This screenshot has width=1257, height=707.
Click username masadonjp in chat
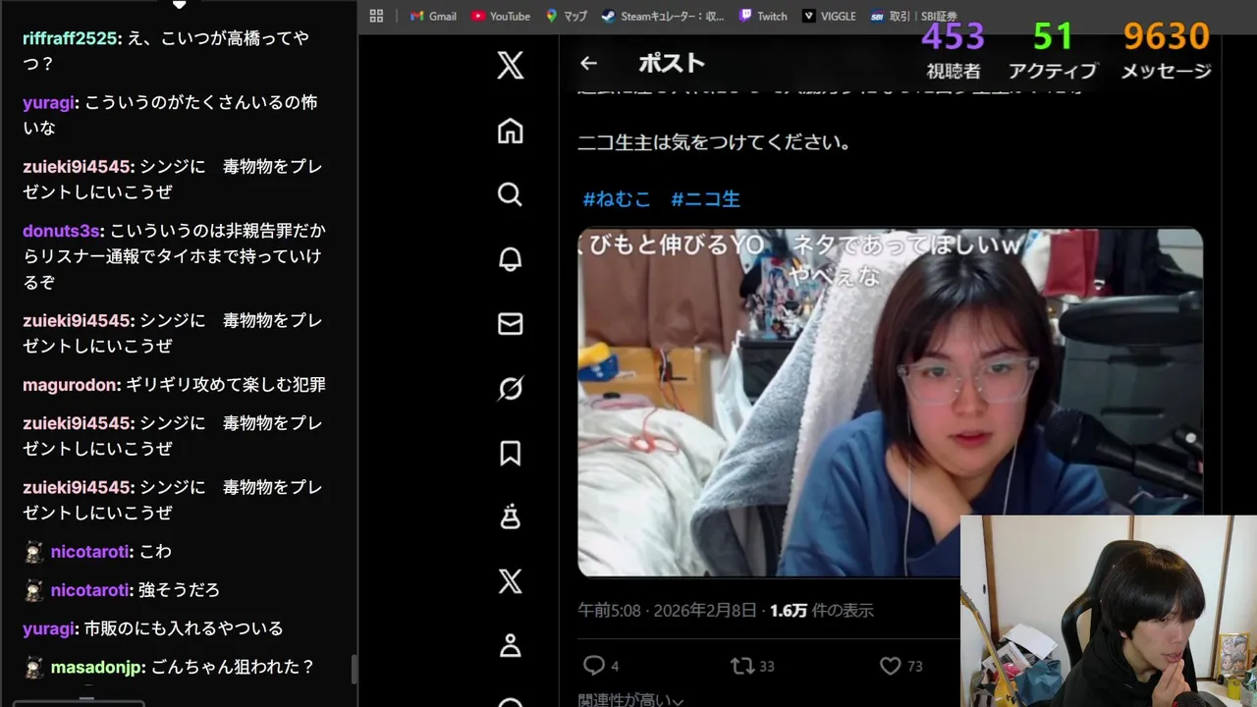(96, 668)
